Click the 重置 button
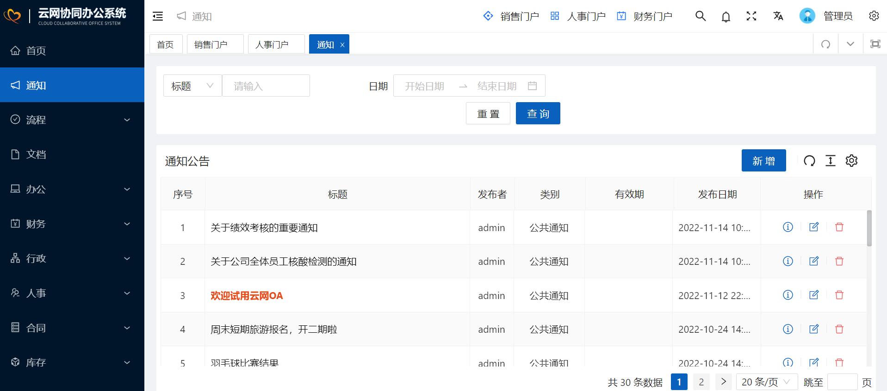 click(x=488, y=113)
